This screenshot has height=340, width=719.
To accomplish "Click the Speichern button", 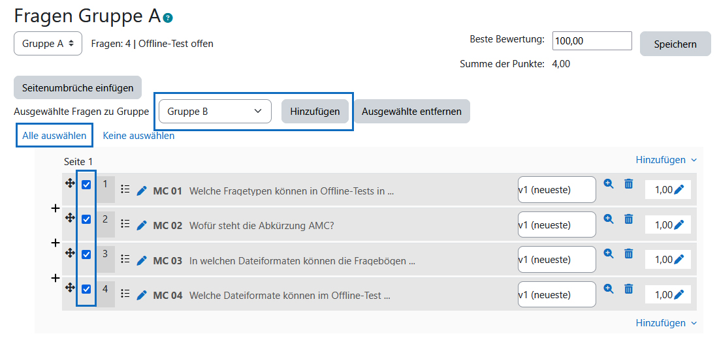I will pos(675,44).
